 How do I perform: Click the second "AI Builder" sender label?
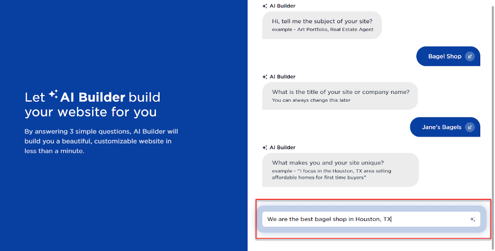tap(282, 77)
